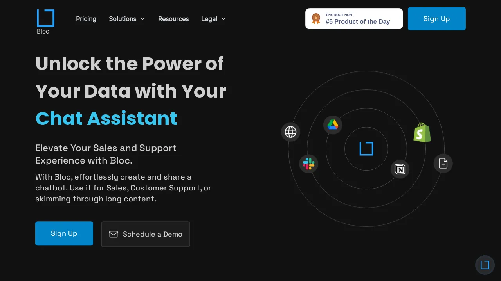Click the envelope icon on Schedule a Demo

click(114, 234)
